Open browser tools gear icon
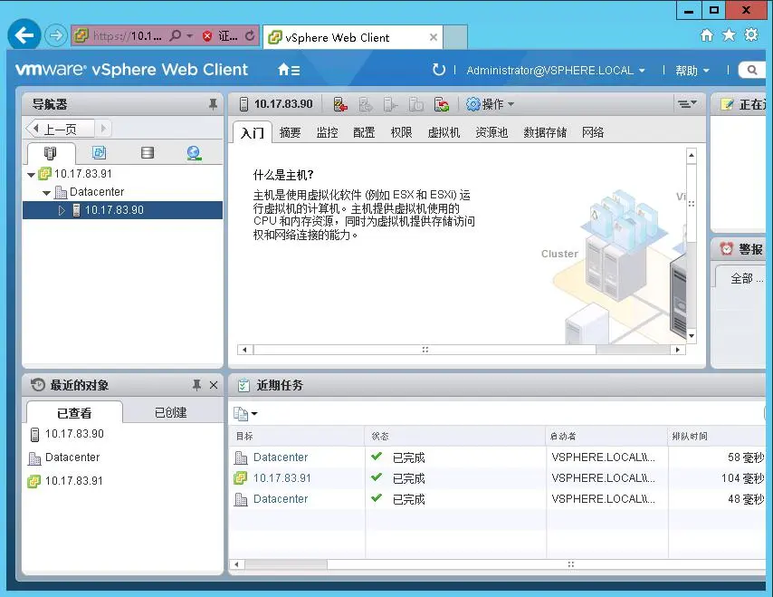The image size is (773, 597). coord(750,34)
